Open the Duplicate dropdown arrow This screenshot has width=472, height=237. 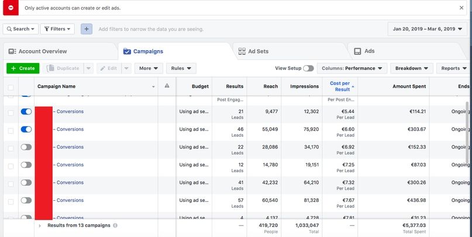(88, 68)
